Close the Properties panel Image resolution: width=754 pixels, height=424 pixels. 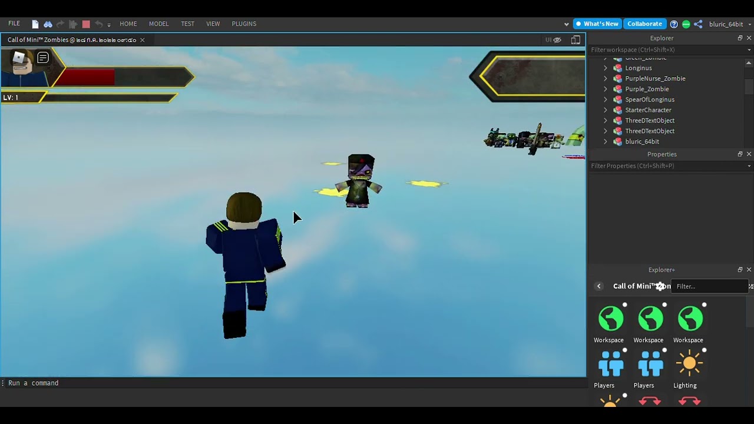click(x=749, y=154)
